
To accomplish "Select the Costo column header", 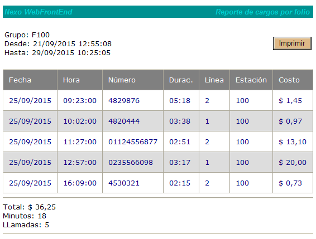I will 293,80.
